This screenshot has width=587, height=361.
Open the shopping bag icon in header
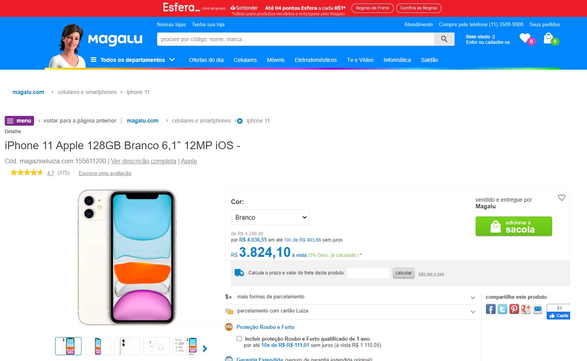pyautogui.click(x=548, y=38)
